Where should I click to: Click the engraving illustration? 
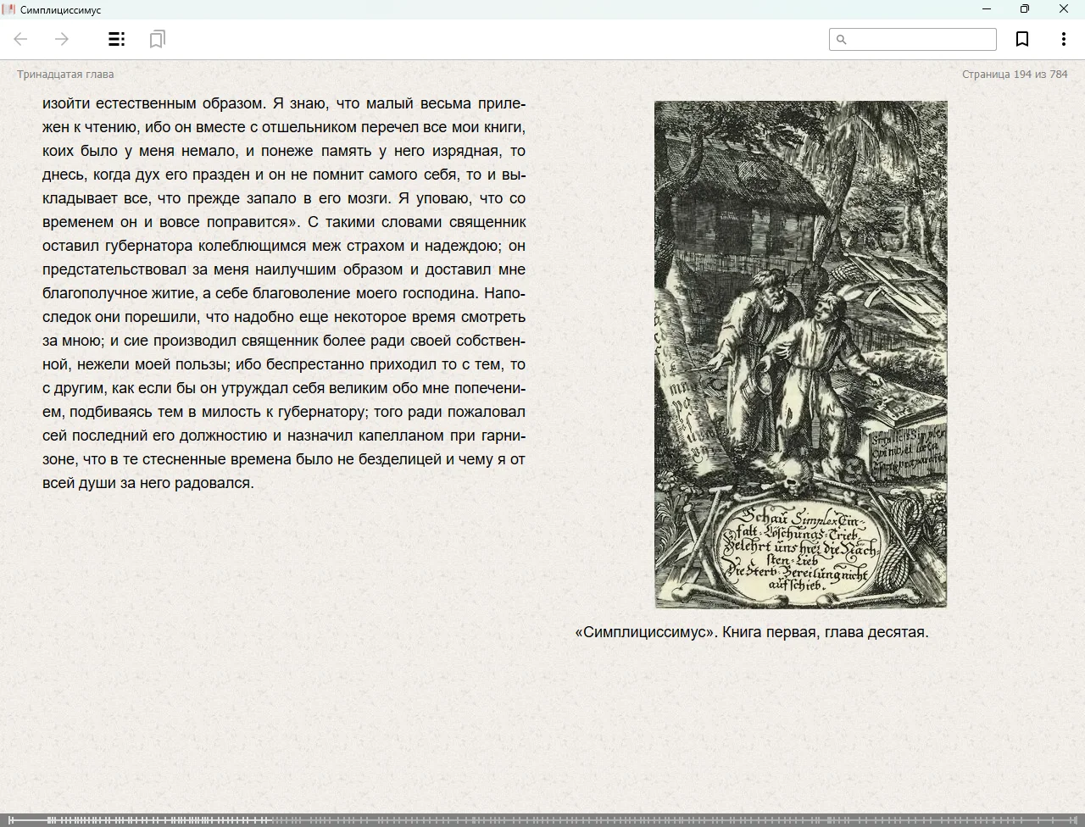click(x=800, y=354)
